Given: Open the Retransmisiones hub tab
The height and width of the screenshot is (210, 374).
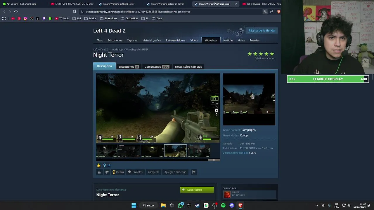Looking at the screenshot, I should click(x=176, y=40).
